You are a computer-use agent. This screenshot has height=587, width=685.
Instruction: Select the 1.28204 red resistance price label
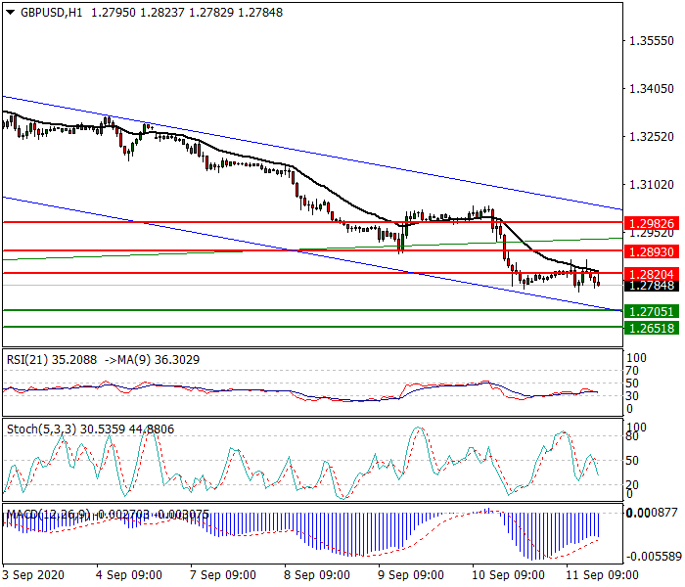[652, 274]
